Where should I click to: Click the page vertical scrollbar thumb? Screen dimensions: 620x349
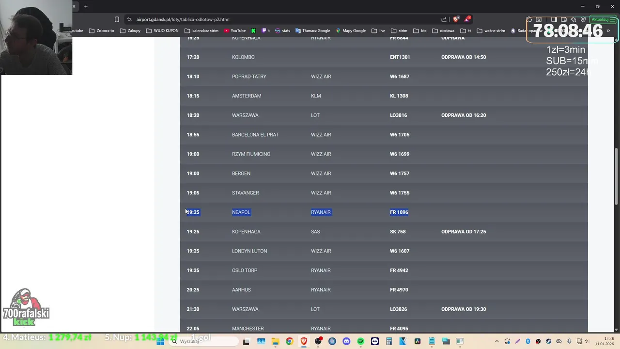point(617,176)
